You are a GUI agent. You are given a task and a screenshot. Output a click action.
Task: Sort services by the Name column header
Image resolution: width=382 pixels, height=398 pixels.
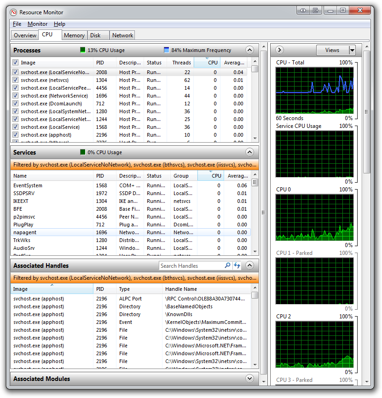coord(20,176)
